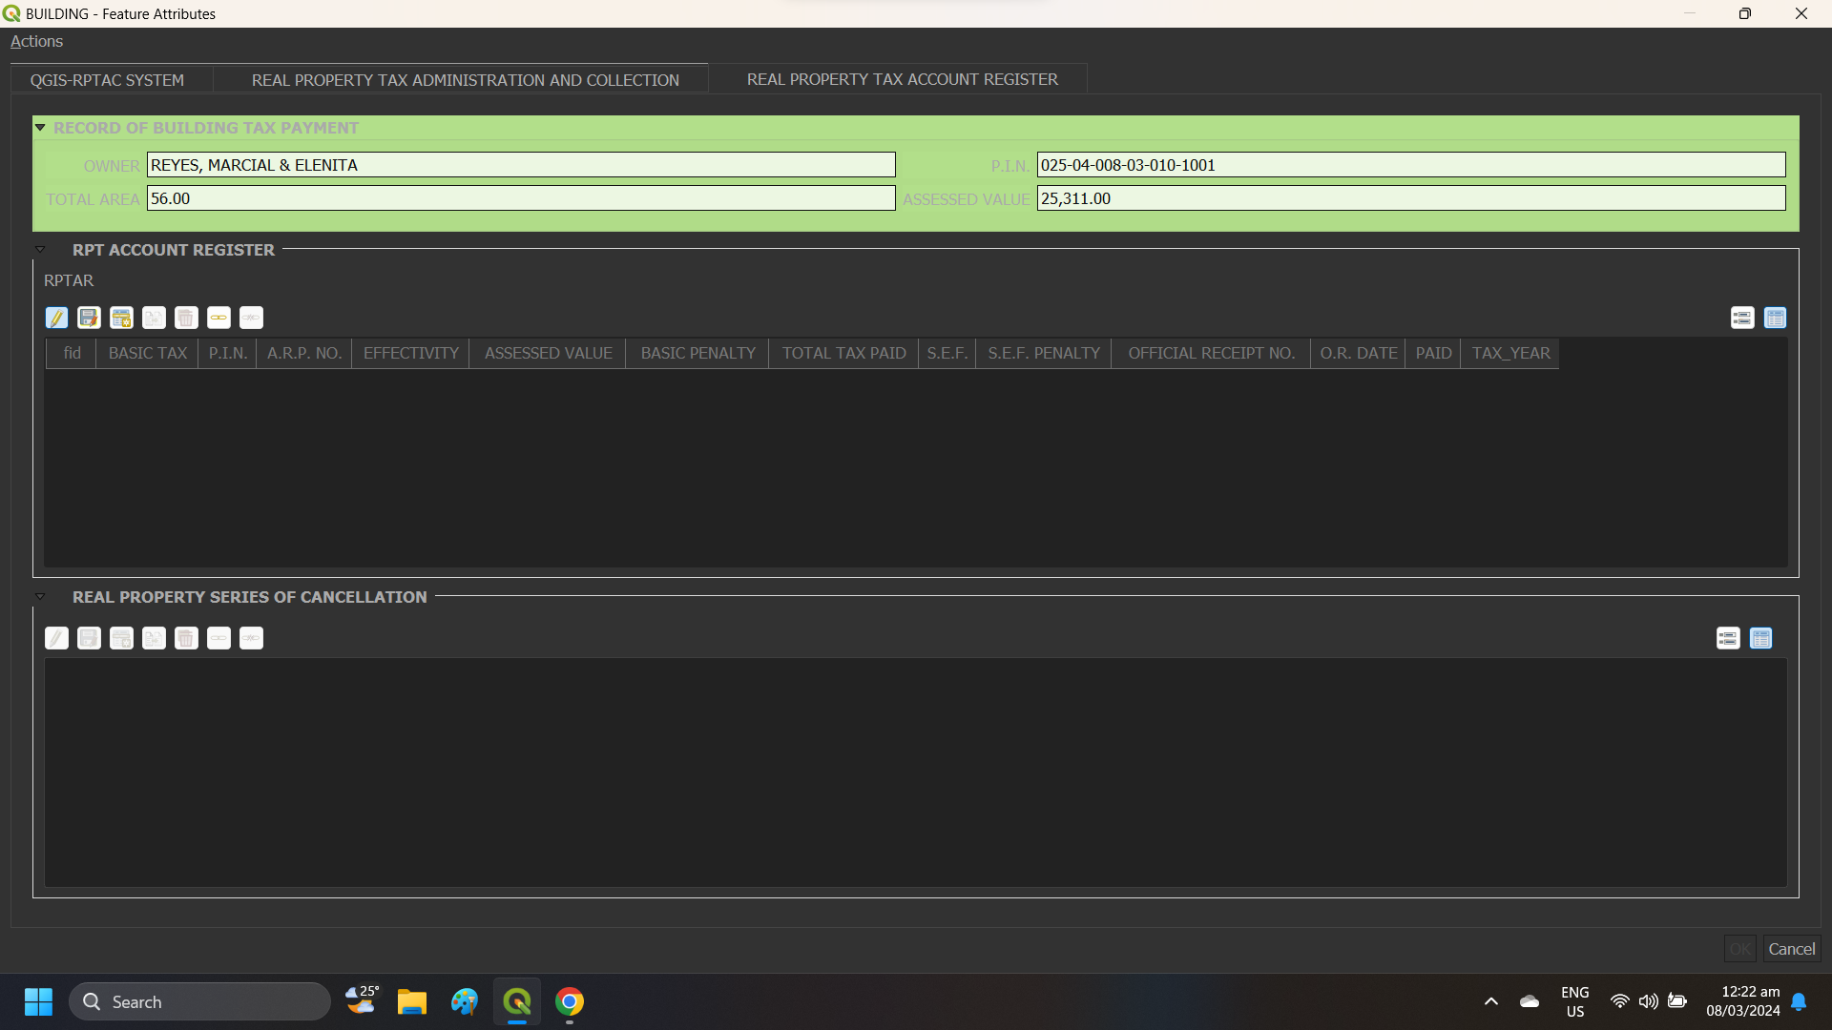This screenshot has height=1030, width=1832.
Task: Sort records by the BASIC TAX column header
Action: pyautogui.click(x=146, y=353)
